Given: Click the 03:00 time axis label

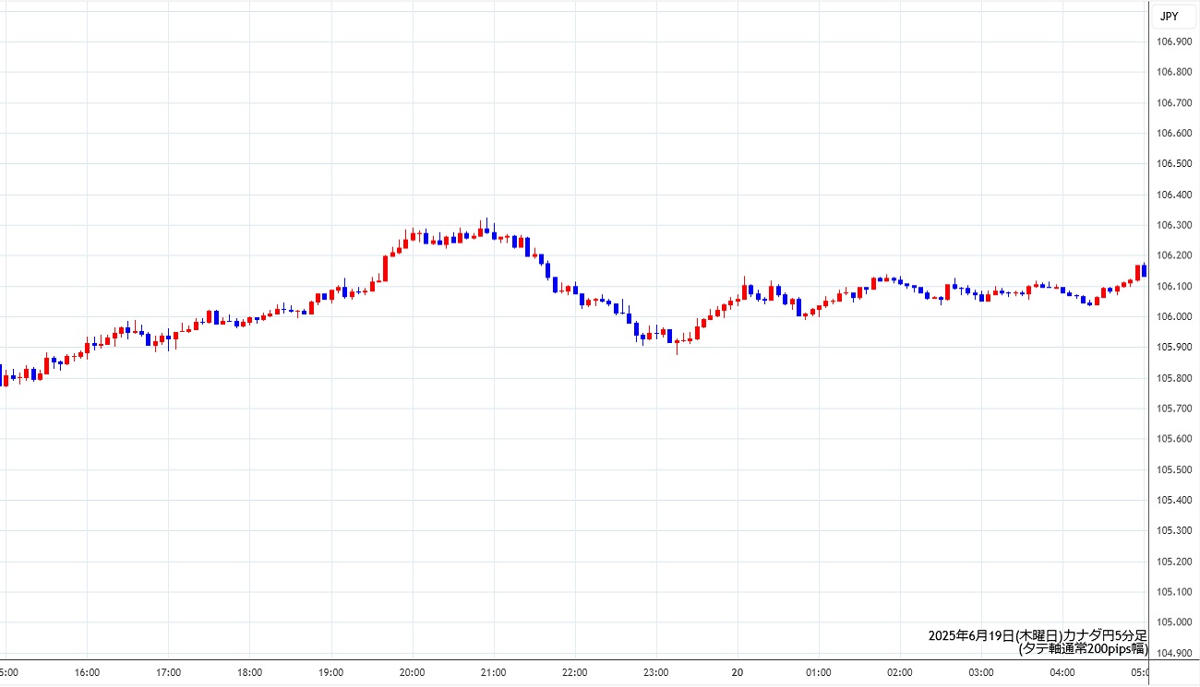Looking at the screenshot, I should [x=981, y=672].
